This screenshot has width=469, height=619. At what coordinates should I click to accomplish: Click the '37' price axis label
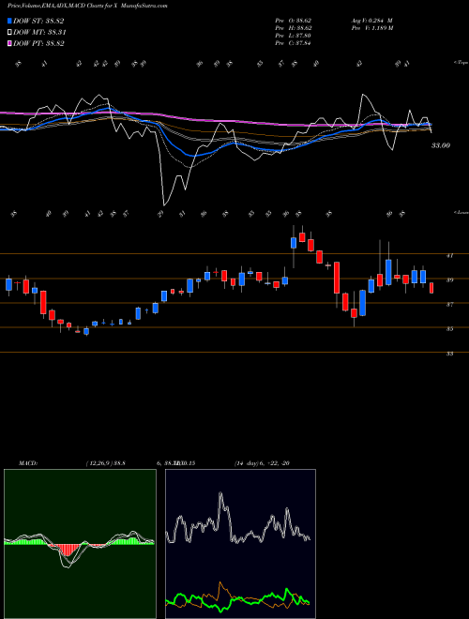449,305
